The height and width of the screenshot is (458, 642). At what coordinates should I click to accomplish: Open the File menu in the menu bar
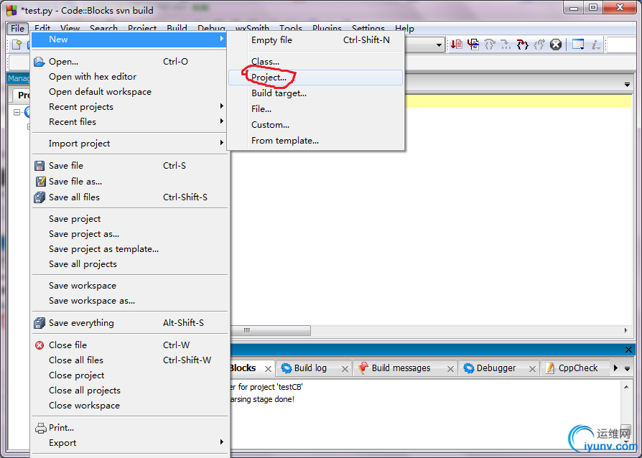[17, 29]
